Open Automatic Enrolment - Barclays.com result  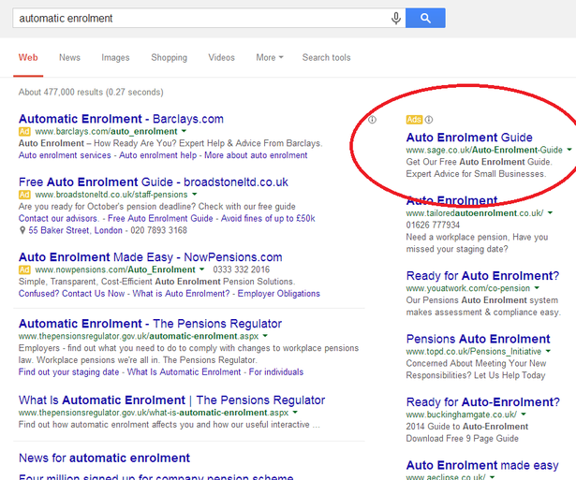pyautogui.click(x=121, y=119)
